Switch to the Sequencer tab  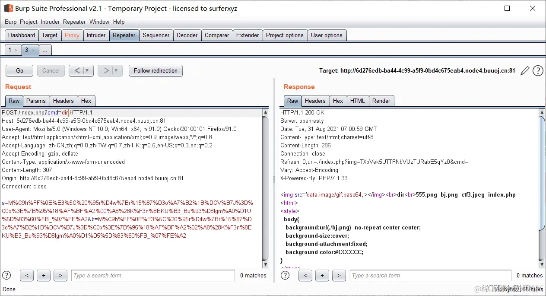coord(156,35)
